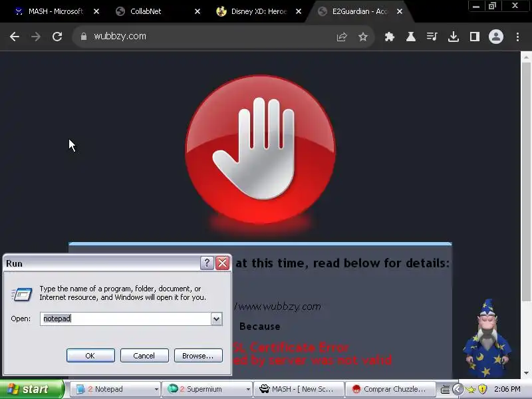Viewport: 532px width, 399px height.
Task: Click OK in the Run dialog
Action: click(x=90, y=356)
